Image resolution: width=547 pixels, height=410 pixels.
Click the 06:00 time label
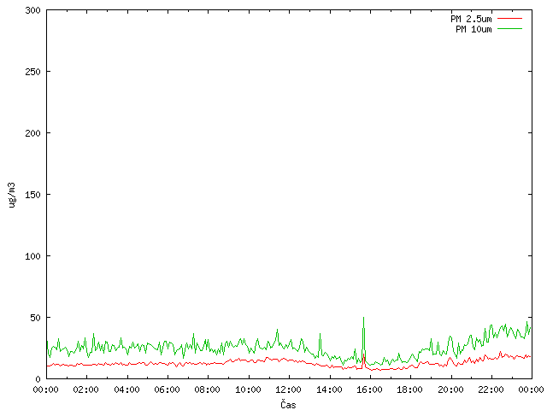[168, 389]
